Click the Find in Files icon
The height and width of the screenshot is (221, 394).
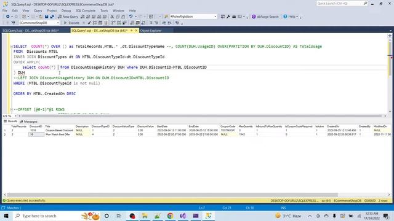[x=166, y=17]
